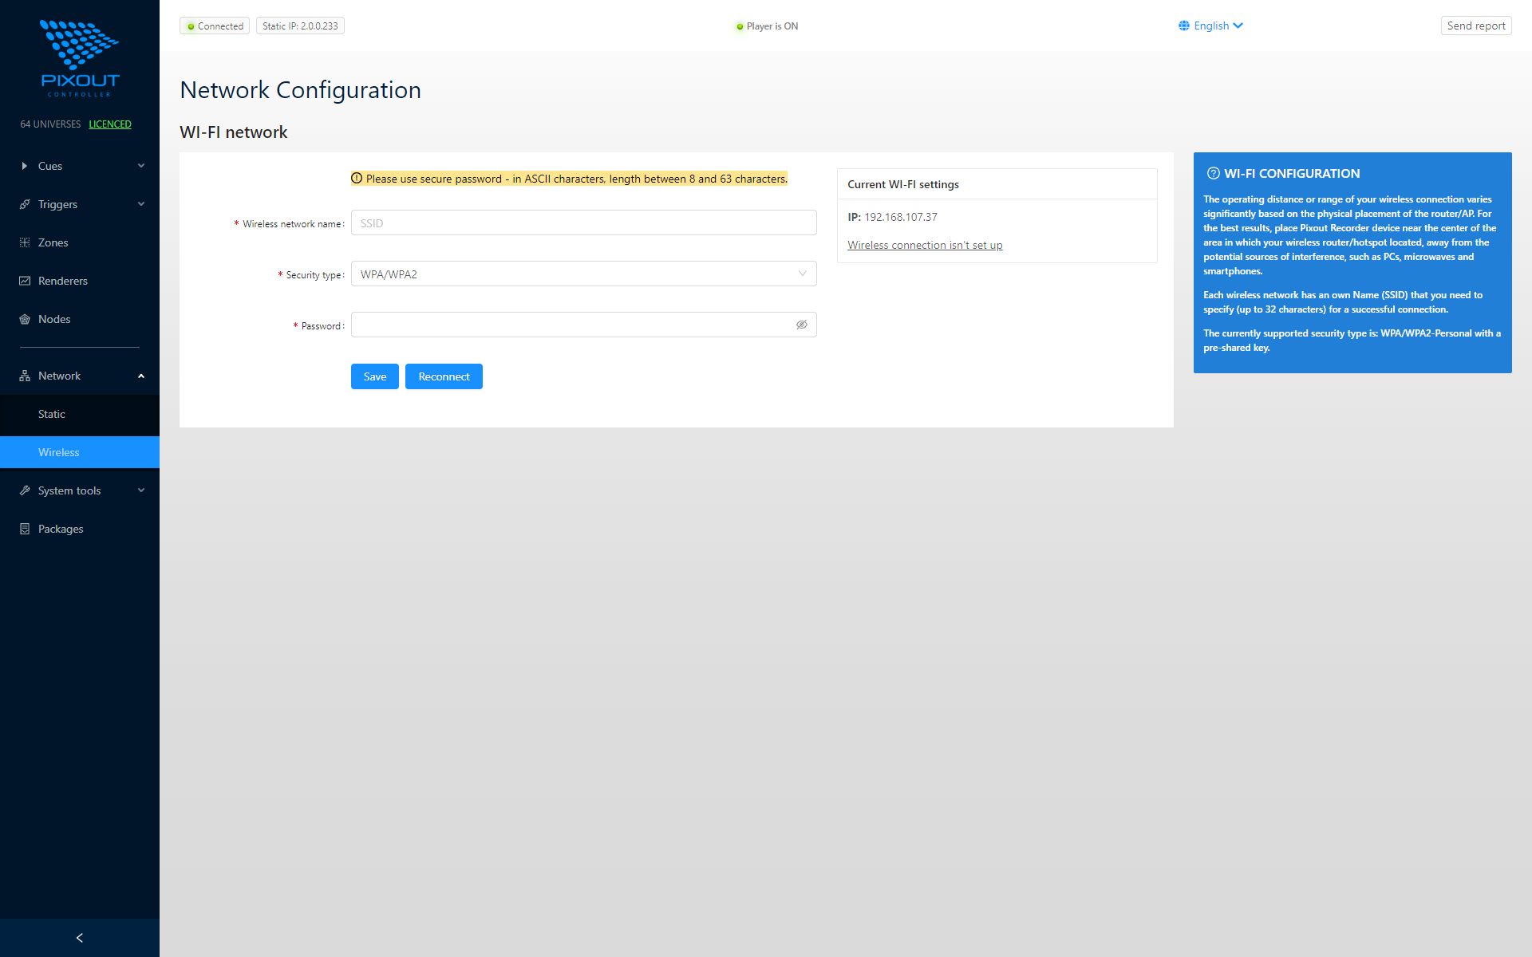Screen dimensions: 1532x957
Task: Collapse the sidebar with bottom arrow
Action: (x=80, y=938)
